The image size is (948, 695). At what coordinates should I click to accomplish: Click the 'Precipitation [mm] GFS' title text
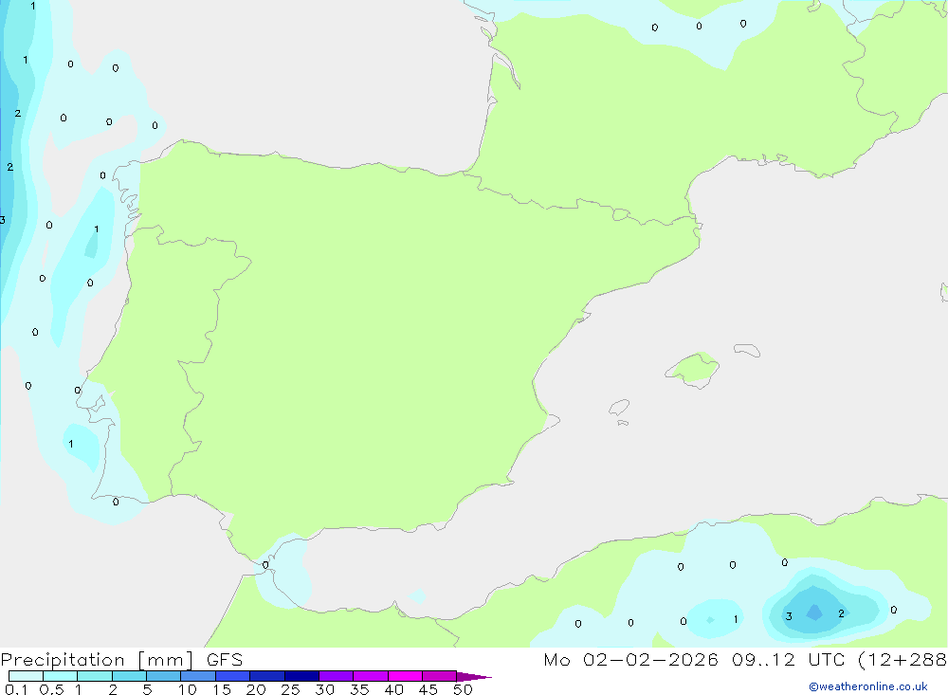(x=121, y=660)
